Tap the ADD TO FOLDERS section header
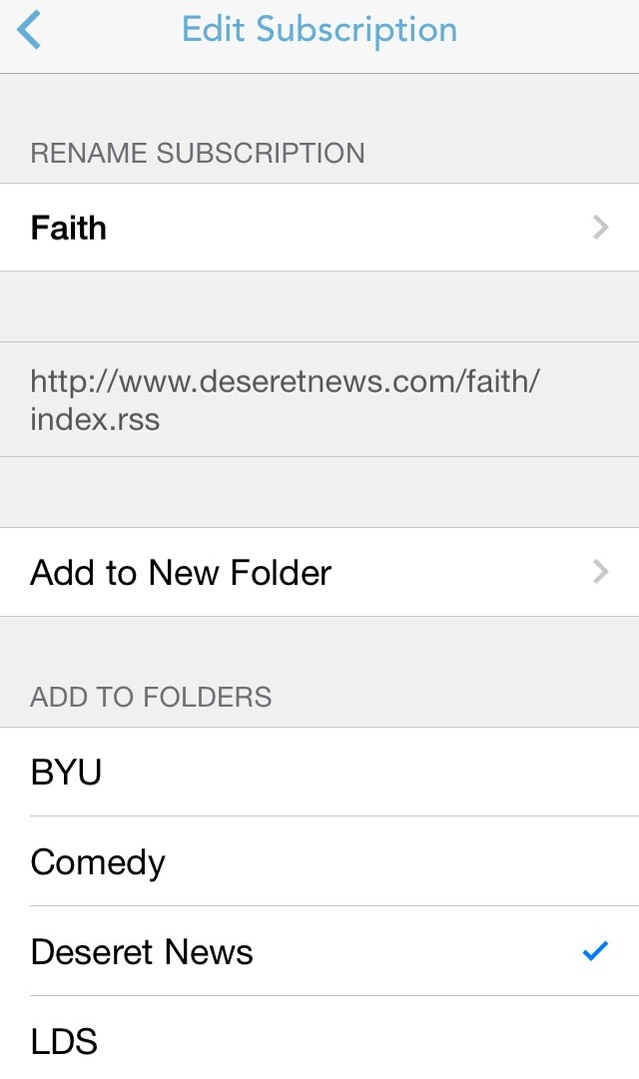639x1079 pixels. tap(151, 697)
